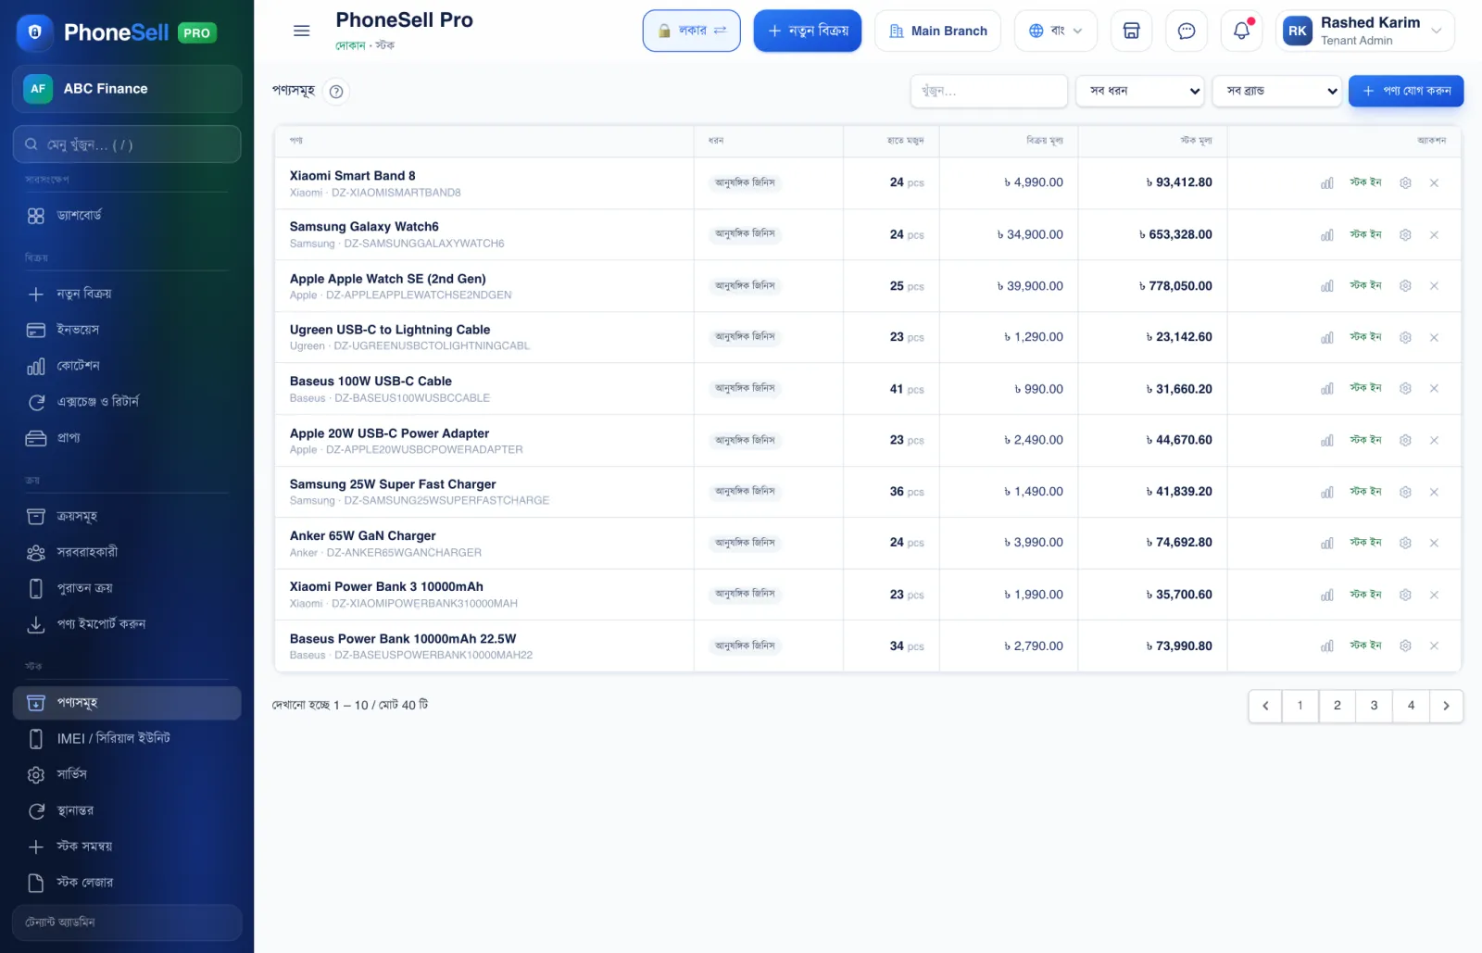
Task: Open settings gear for Baseus 100W USB-C Cable
Action: click(1405, 389)
